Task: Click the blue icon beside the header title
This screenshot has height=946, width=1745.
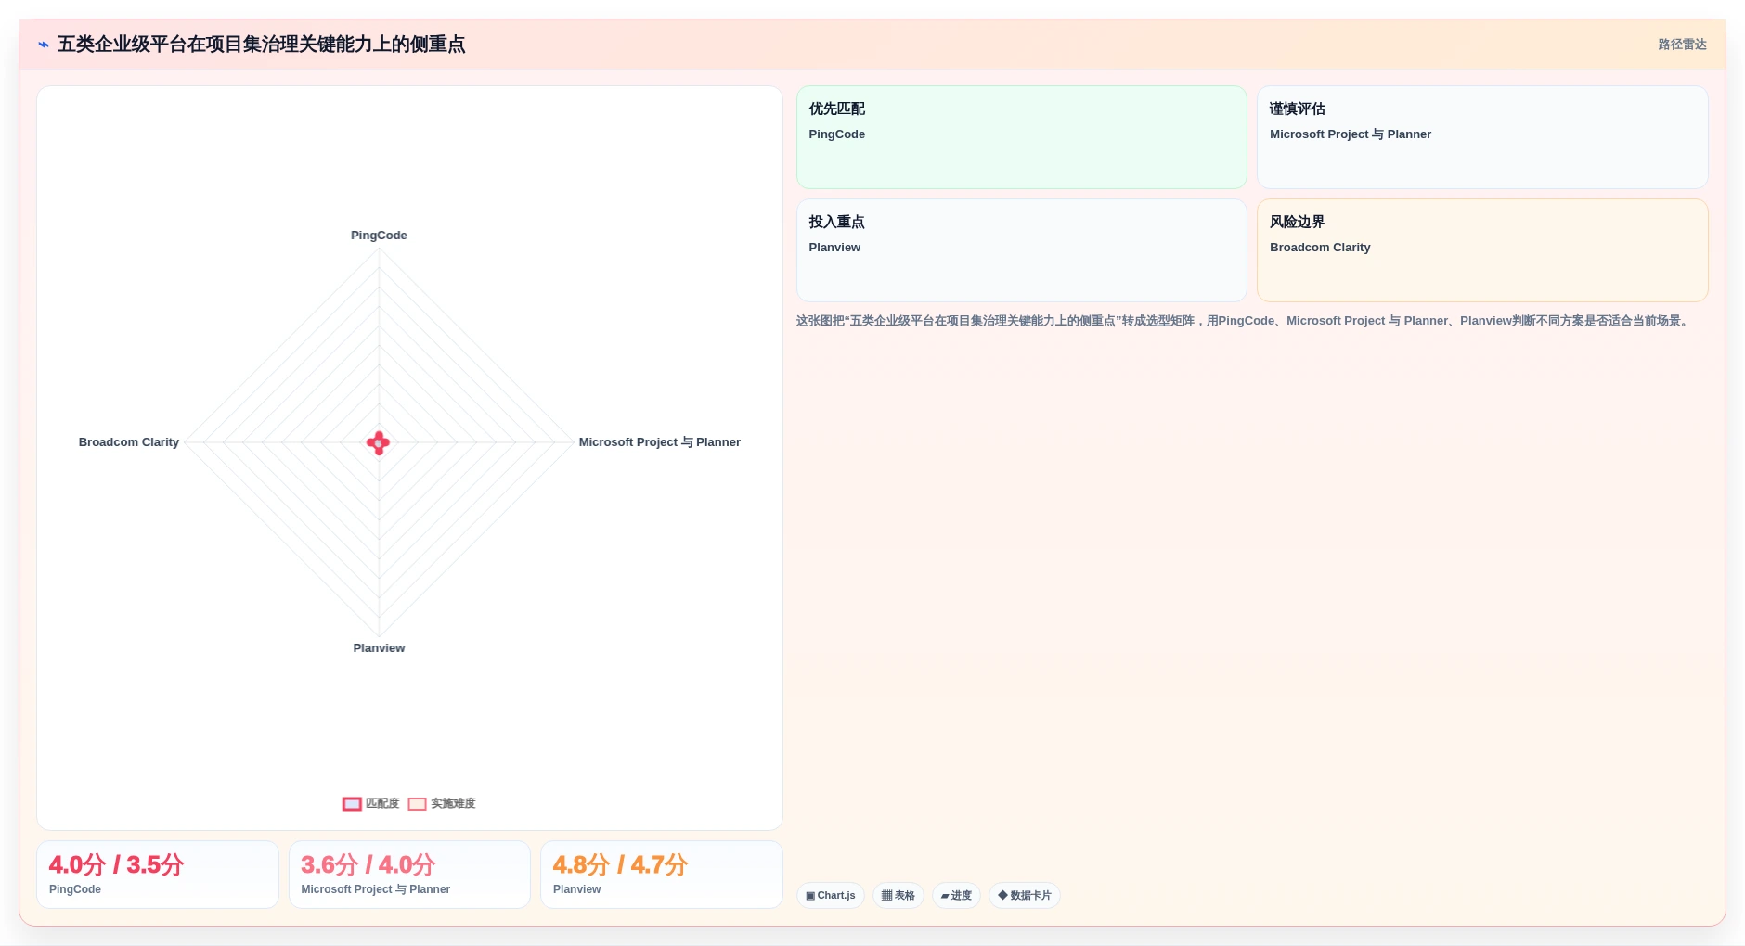Action: coord(44,45)
